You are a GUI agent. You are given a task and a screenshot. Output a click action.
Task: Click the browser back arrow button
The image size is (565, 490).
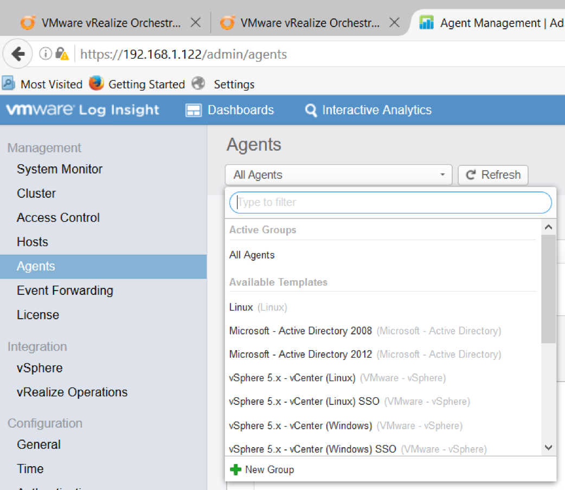pos(18,54)
